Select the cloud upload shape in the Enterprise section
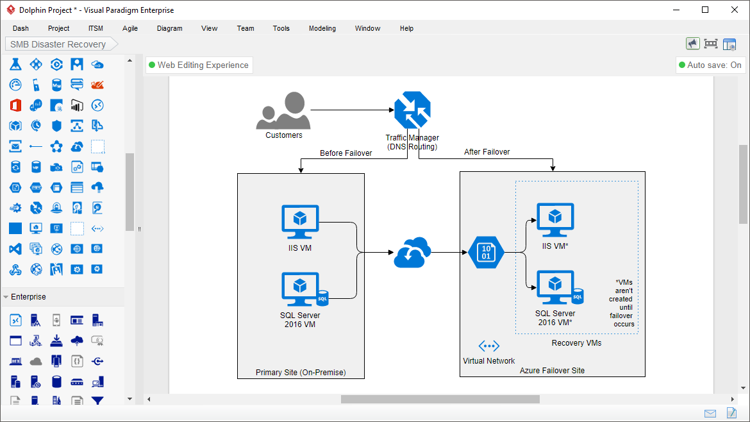Screen dimensions: 750x422 click(76, 341)
